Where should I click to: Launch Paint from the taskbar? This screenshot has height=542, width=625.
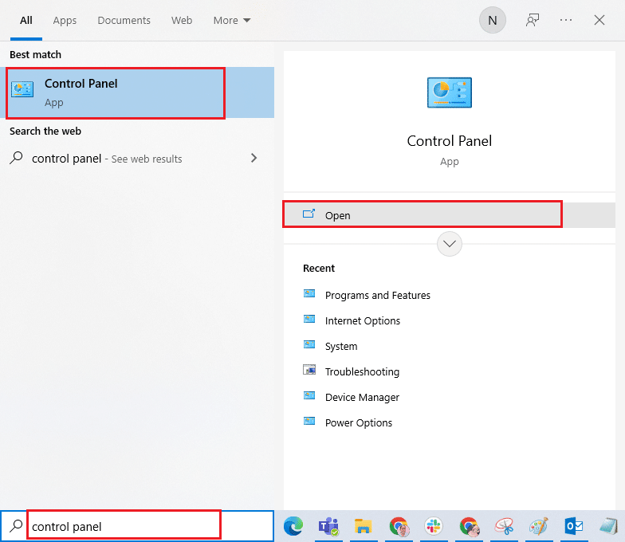coord(539,526)
